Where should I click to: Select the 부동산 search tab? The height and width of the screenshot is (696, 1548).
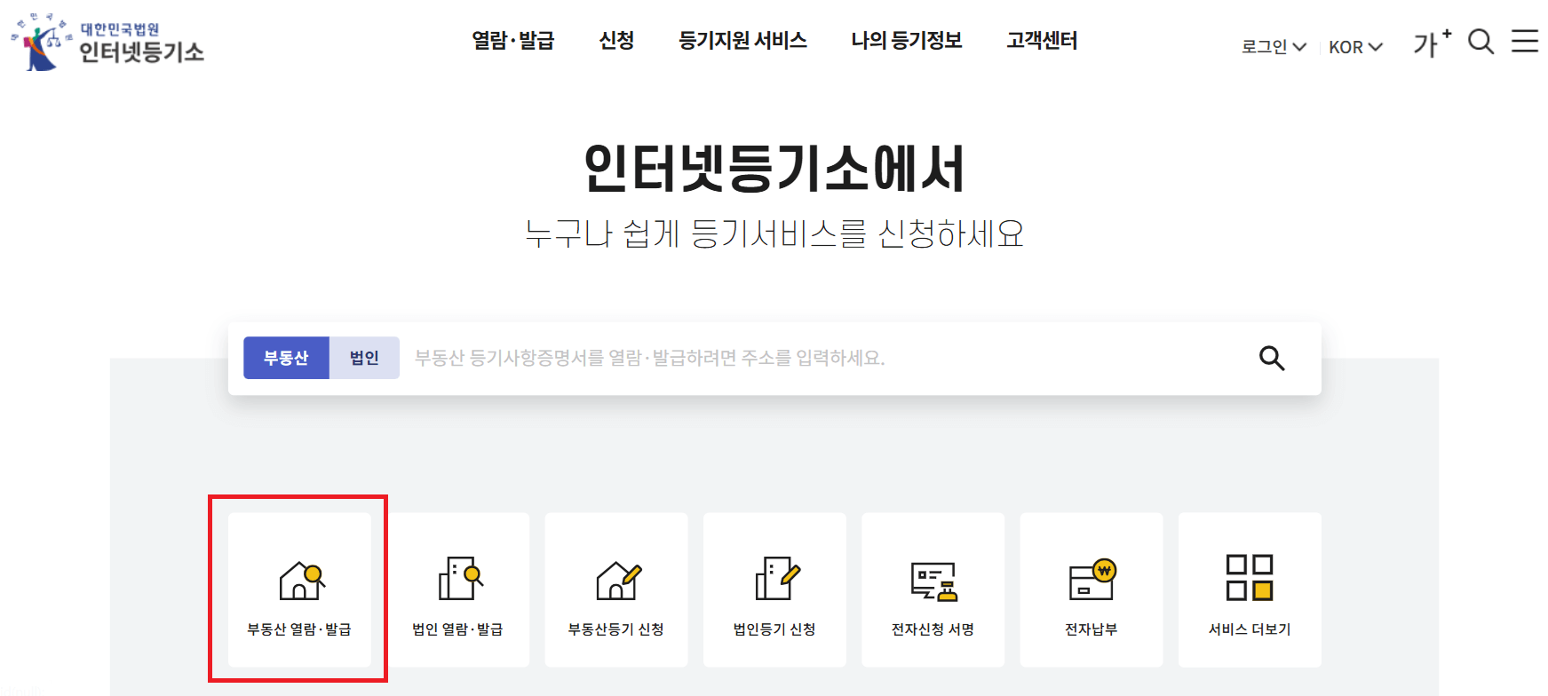[286, 358]
